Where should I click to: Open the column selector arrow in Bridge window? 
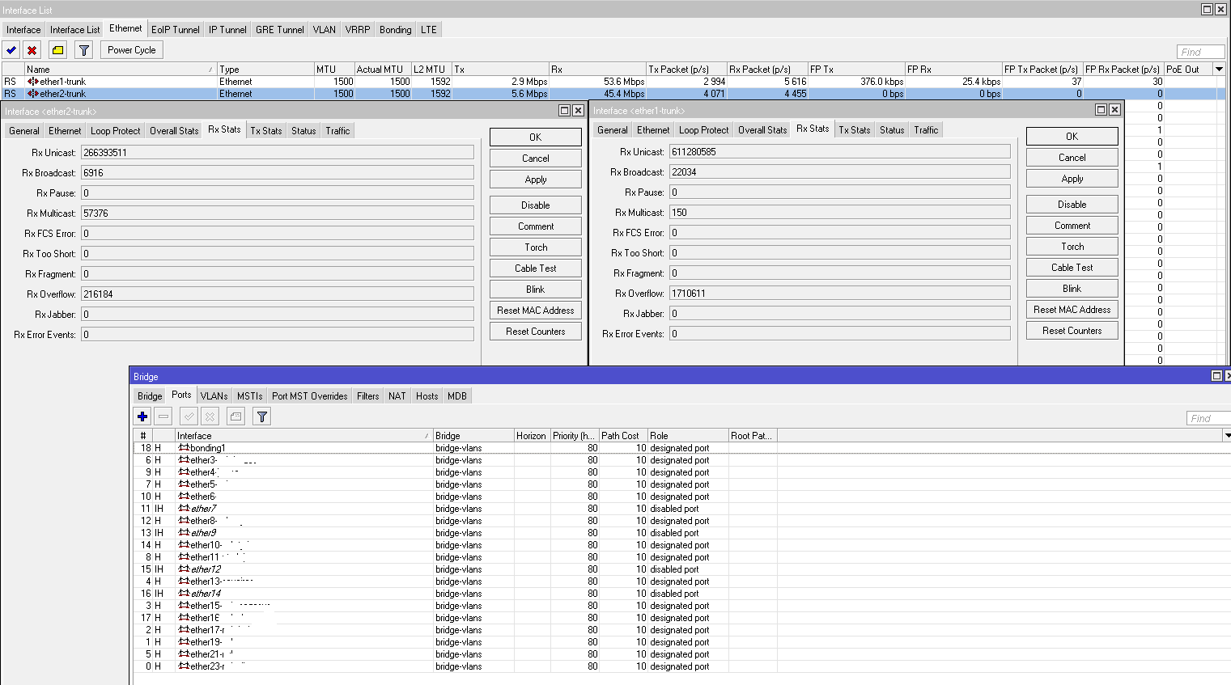1227,436
